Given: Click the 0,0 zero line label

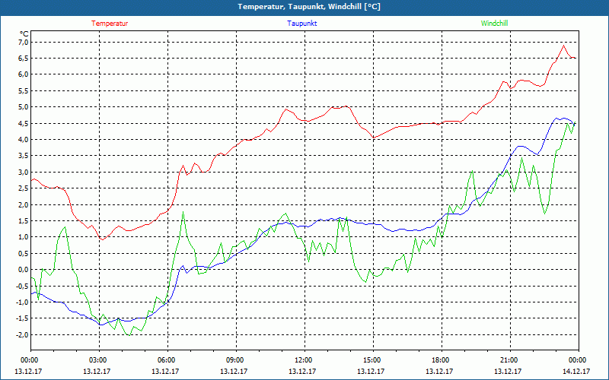Looking at the screenshot, I should [x=24, y=270].
